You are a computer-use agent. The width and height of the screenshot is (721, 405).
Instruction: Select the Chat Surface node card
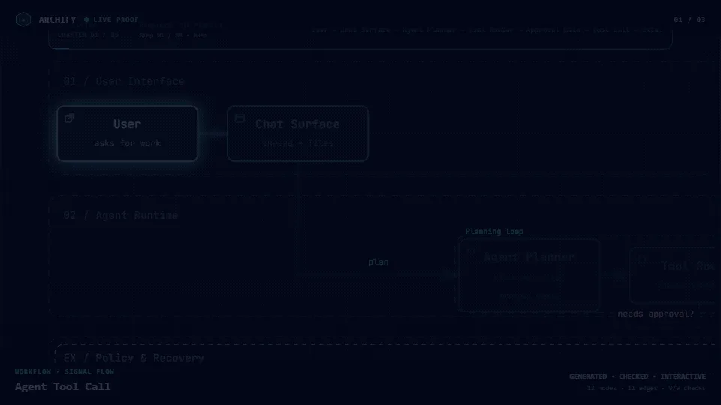click(297, 133)
